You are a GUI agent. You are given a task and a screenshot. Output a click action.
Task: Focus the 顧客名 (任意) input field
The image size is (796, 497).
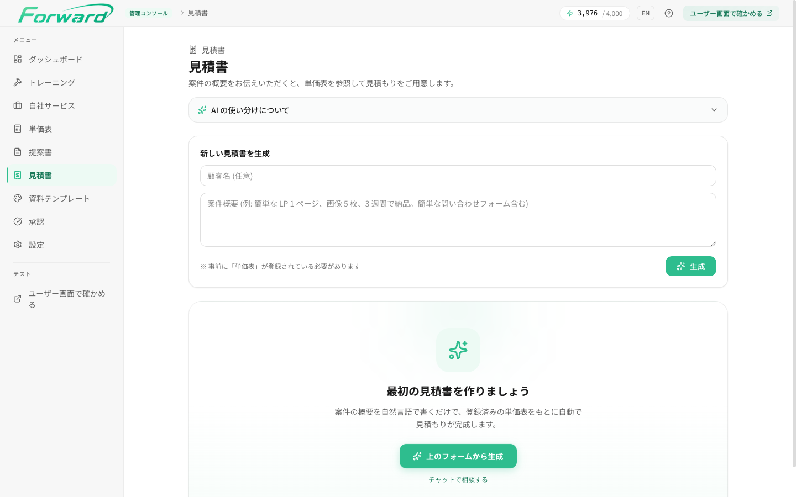(x=458, y=176)
